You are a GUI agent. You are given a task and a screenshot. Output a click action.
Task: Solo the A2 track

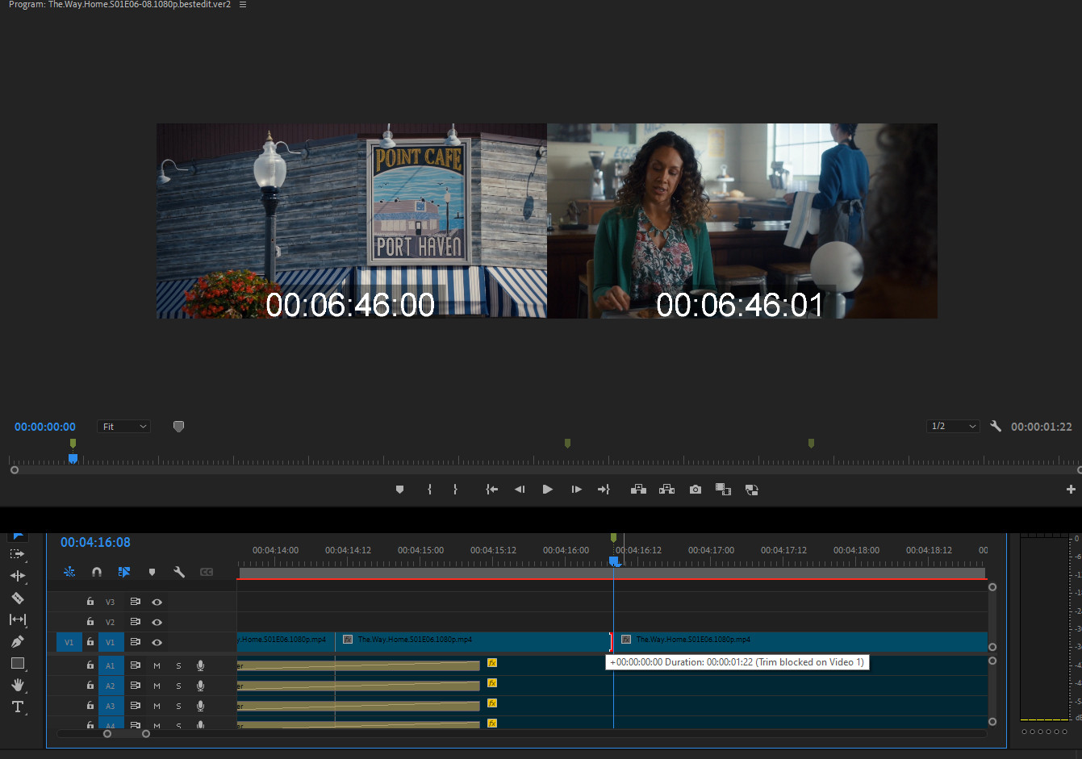178,686
